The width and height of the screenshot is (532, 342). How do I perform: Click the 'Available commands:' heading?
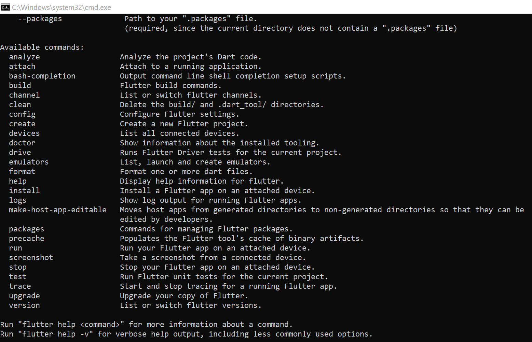(42, 47)
